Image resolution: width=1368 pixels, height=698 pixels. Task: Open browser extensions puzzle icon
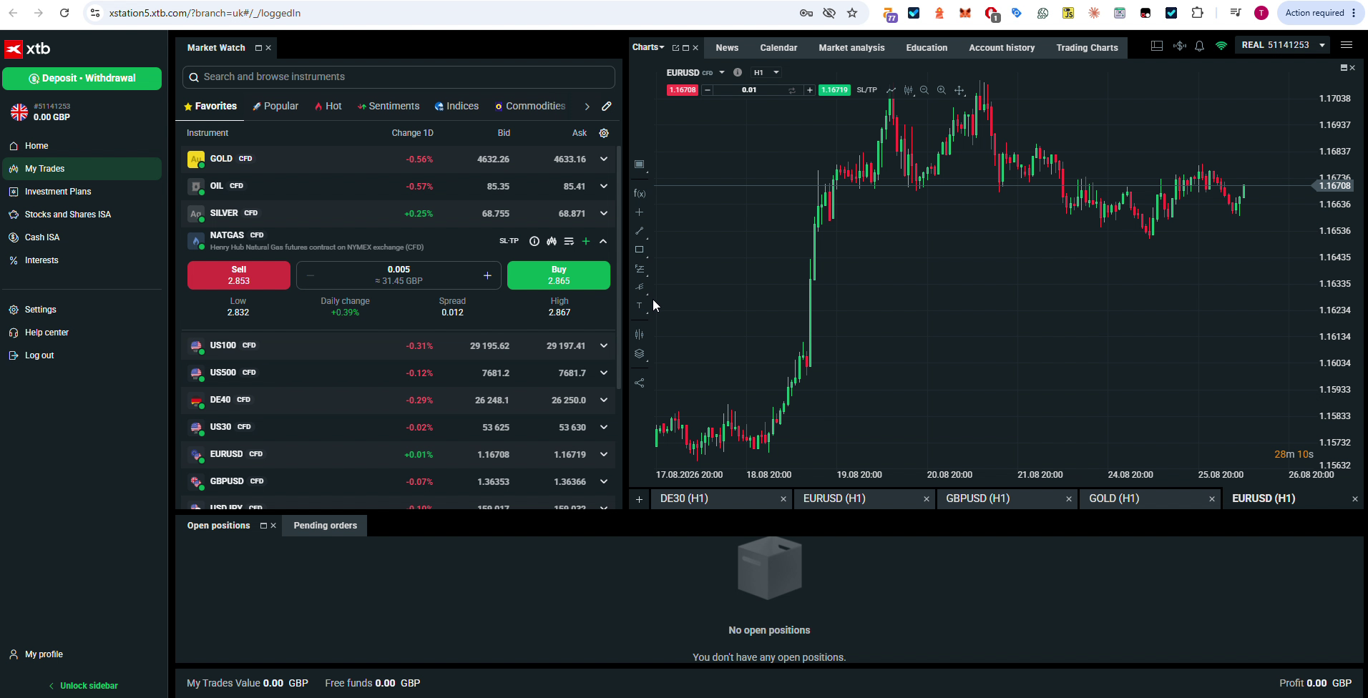click(x=1197, y=13)
